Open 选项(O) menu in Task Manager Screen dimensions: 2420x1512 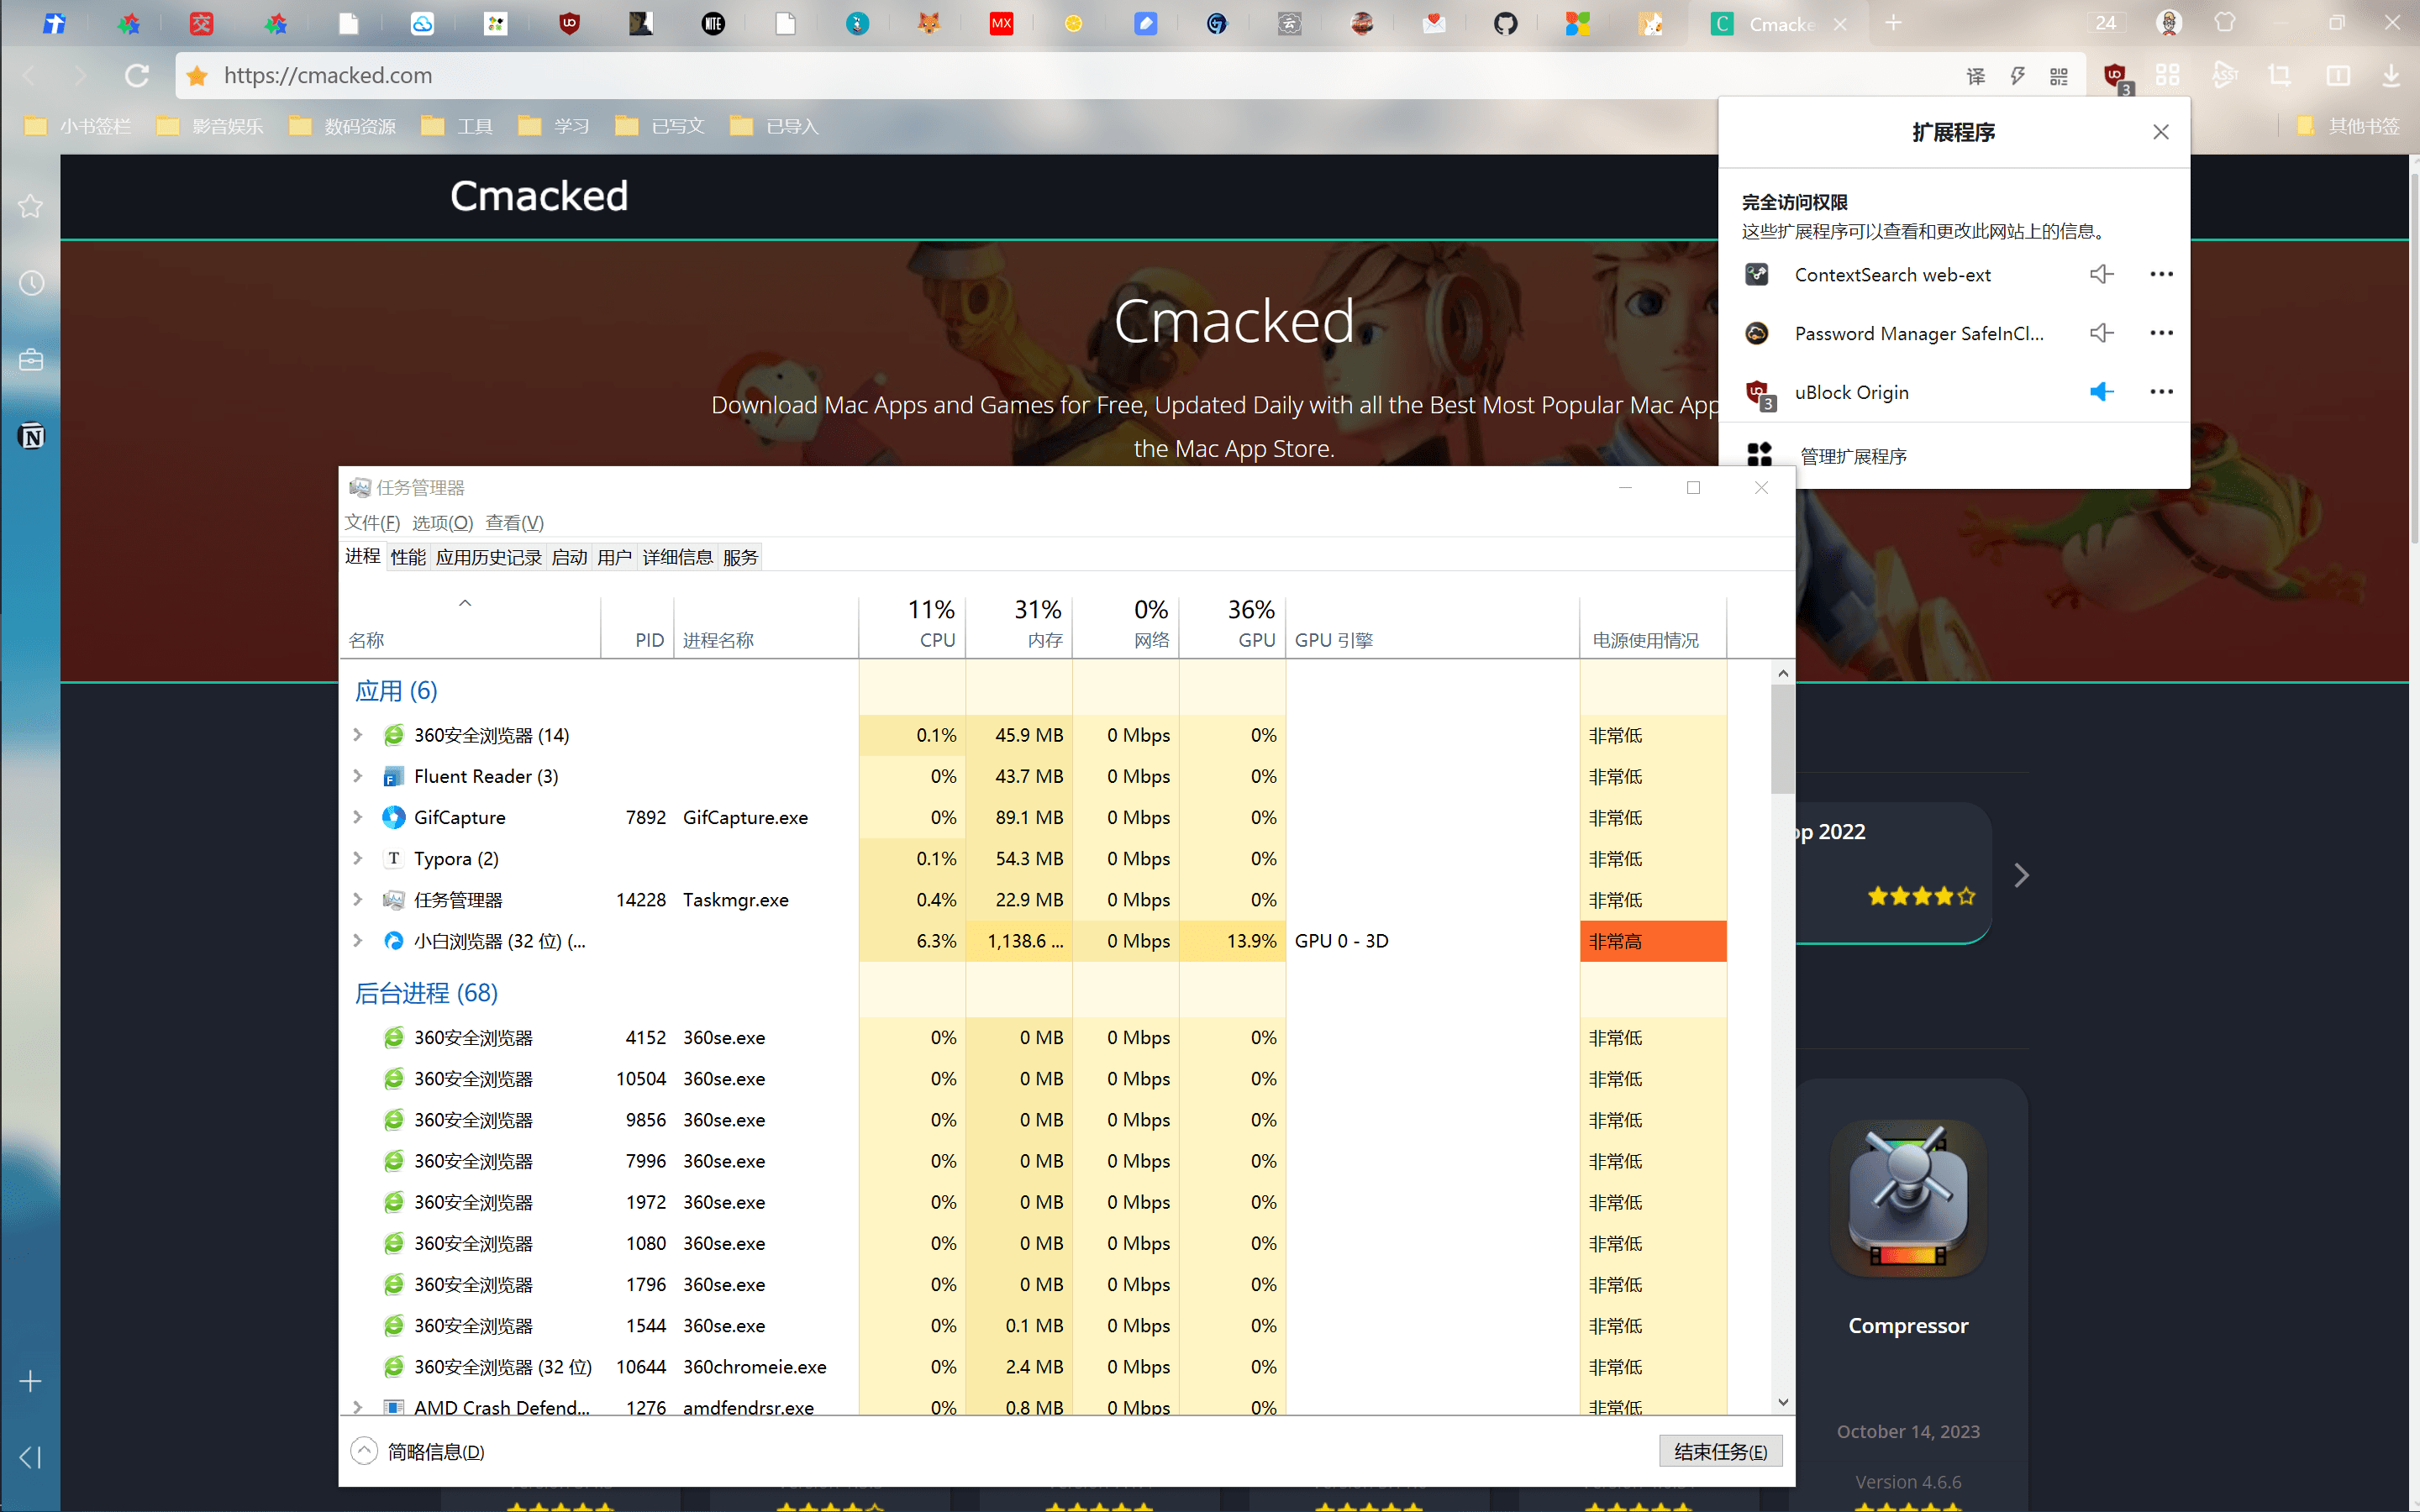click(x=442, y=522)
